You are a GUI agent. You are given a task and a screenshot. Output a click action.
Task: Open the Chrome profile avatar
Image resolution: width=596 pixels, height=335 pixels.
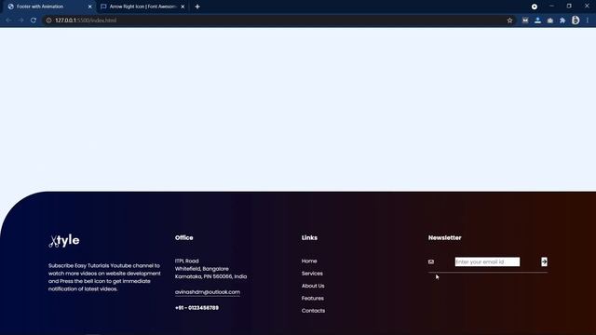coord(576,20)
